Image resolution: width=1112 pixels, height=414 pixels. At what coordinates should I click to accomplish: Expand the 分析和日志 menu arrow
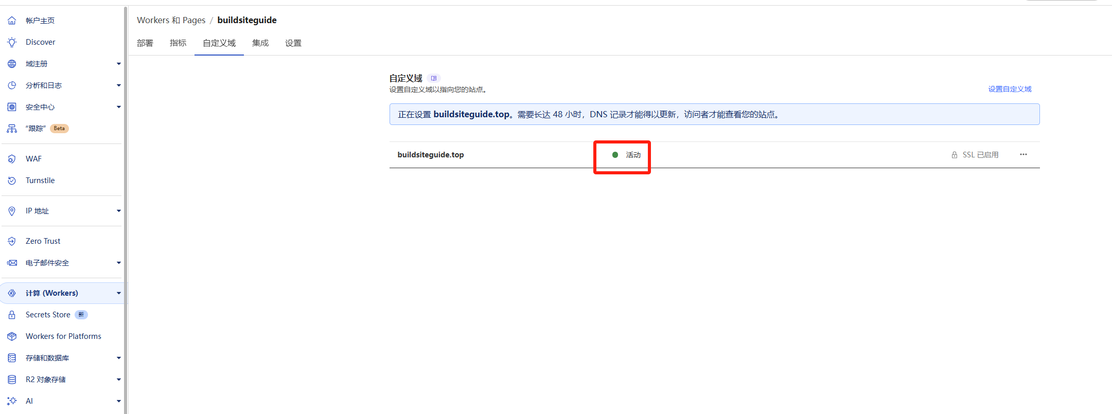[x=118, y=85]
